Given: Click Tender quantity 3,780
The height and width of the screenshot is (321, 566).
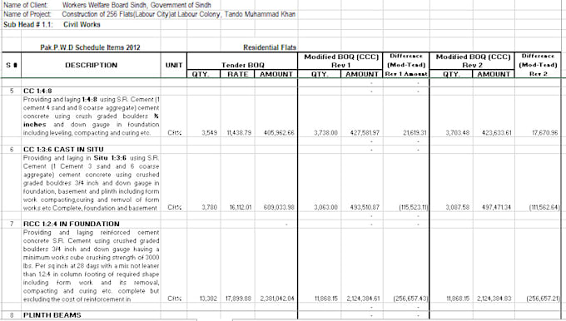Looking at the screenshot, I should click(x=210, y=207).
